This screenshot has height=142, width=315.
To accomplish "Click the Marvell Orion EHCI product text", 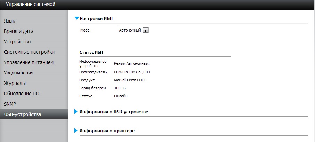I will pyautogui.click(x=130, y=80).
